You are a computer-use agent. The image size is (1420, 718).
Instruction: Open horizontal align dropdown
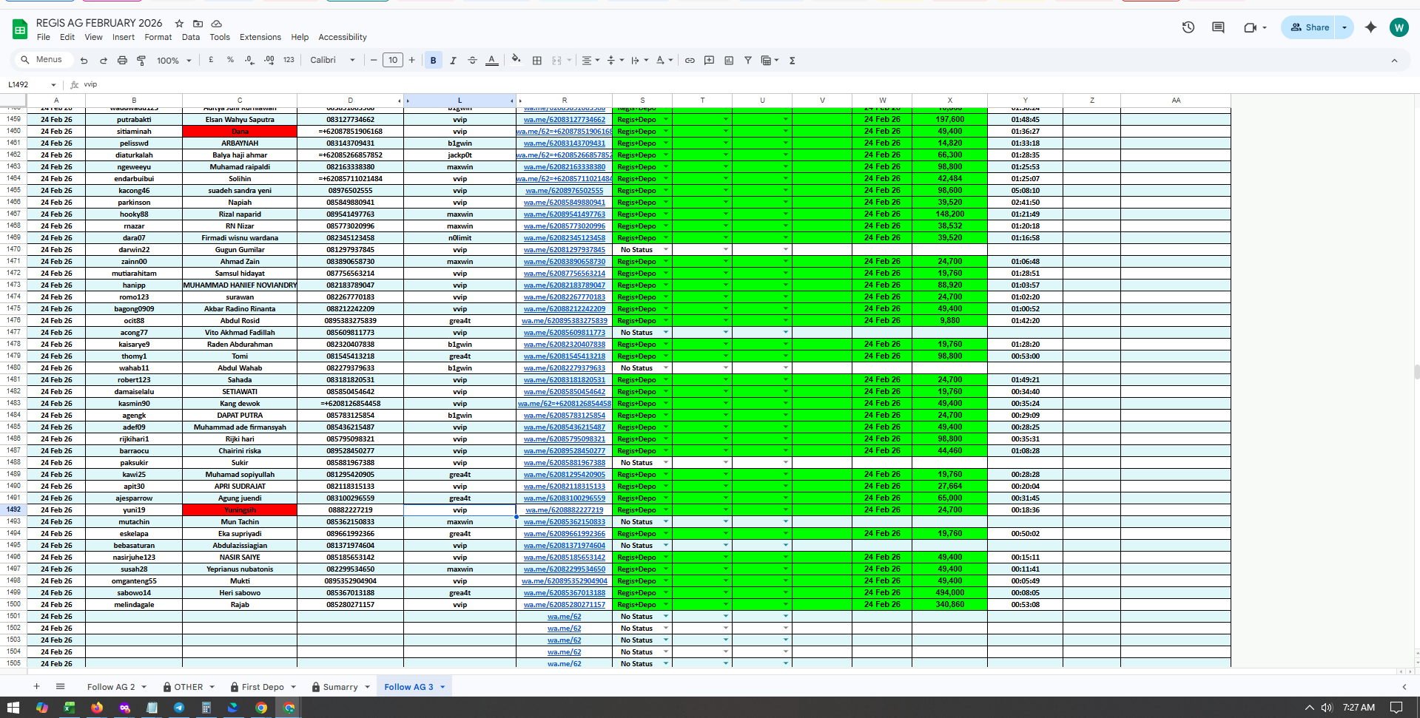pos(590,61)
